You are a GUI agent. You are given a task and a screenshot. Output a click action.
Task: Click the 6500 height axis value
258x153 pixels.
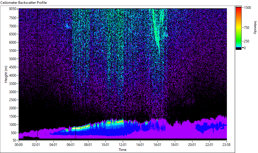13,34
